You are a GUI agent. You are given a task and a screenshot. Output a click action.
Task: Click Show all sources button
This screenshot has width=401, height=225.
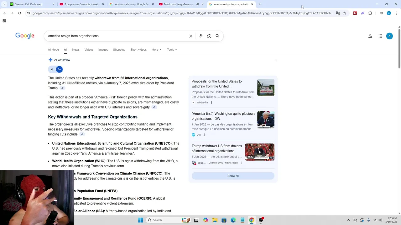pyautogui.click(x=233, y=176)
